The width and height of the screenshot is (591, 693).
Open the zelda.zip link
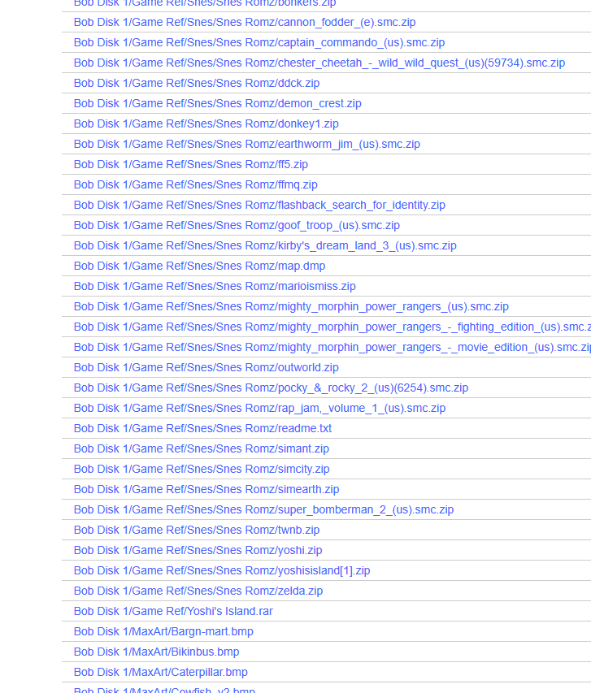198,591
